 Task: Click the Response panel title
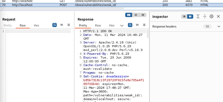pyautogui.click(x=85, y=19)
